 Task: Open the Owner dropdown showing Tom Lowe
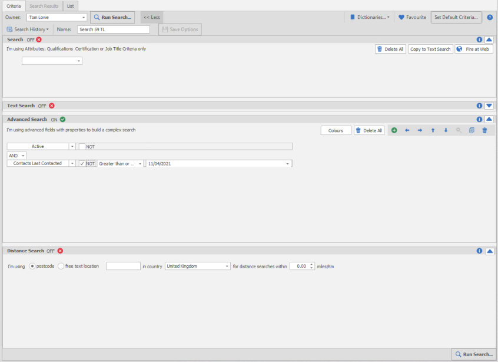[84, 18]
